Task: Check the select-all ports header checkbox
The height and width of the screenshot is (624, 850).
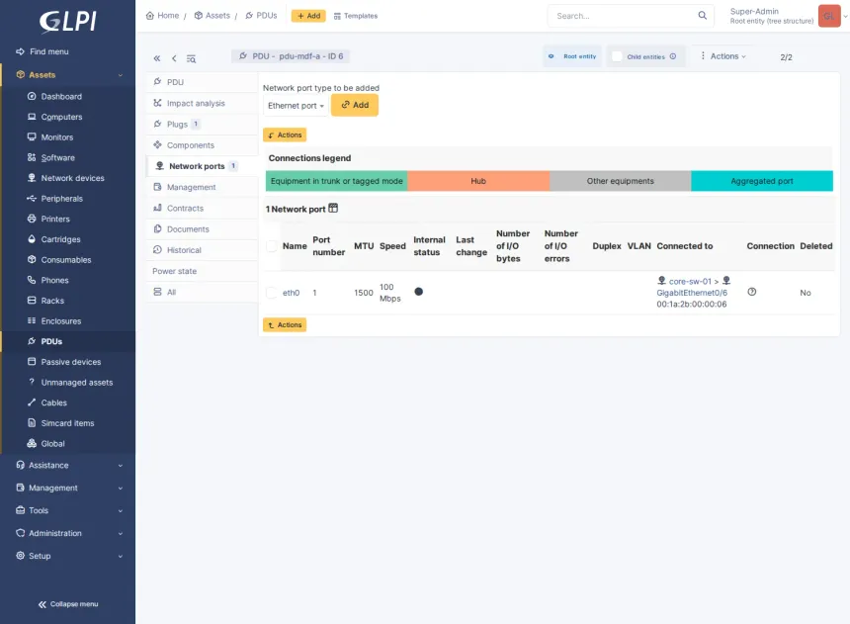Action: click(272, 246)
